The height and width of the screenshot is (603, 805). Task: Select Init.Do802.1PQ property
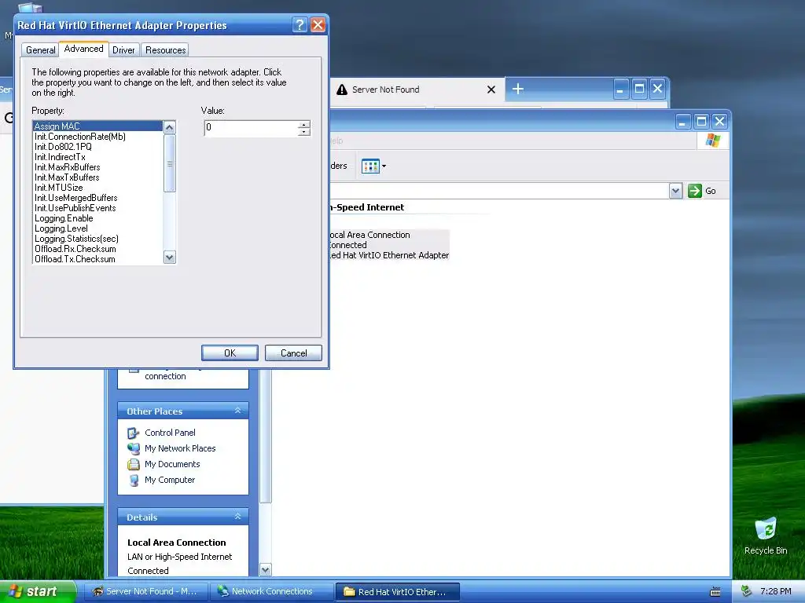pos(97,147)
